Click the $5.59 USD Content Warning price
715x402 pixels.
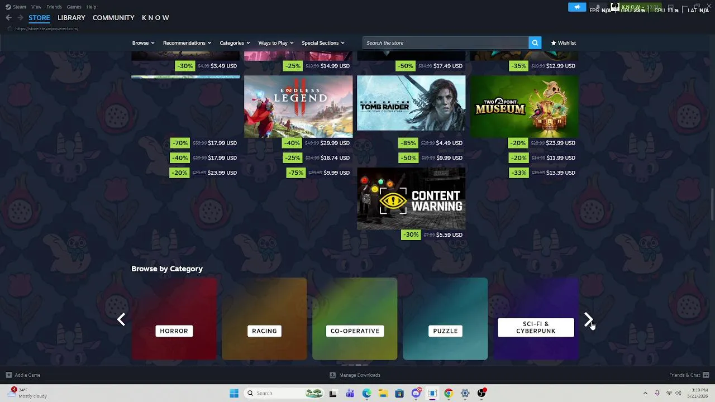(449, 235)
